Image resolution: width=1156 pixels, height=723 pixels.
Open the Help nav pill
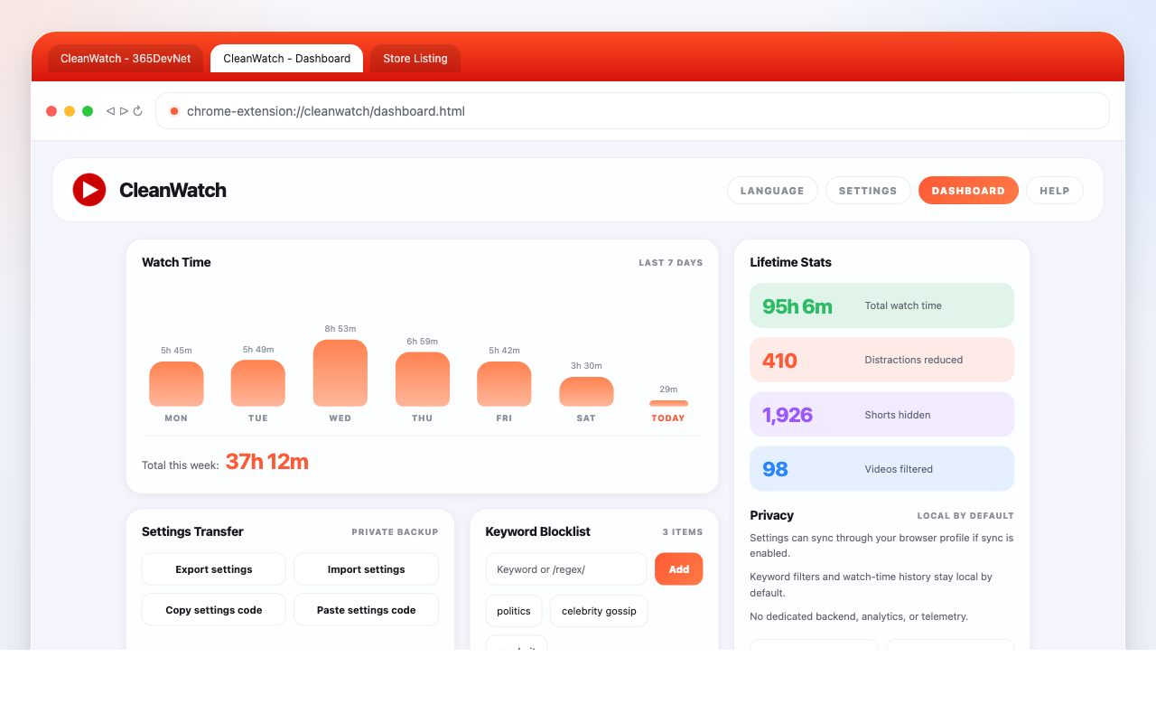point(1054,191)
